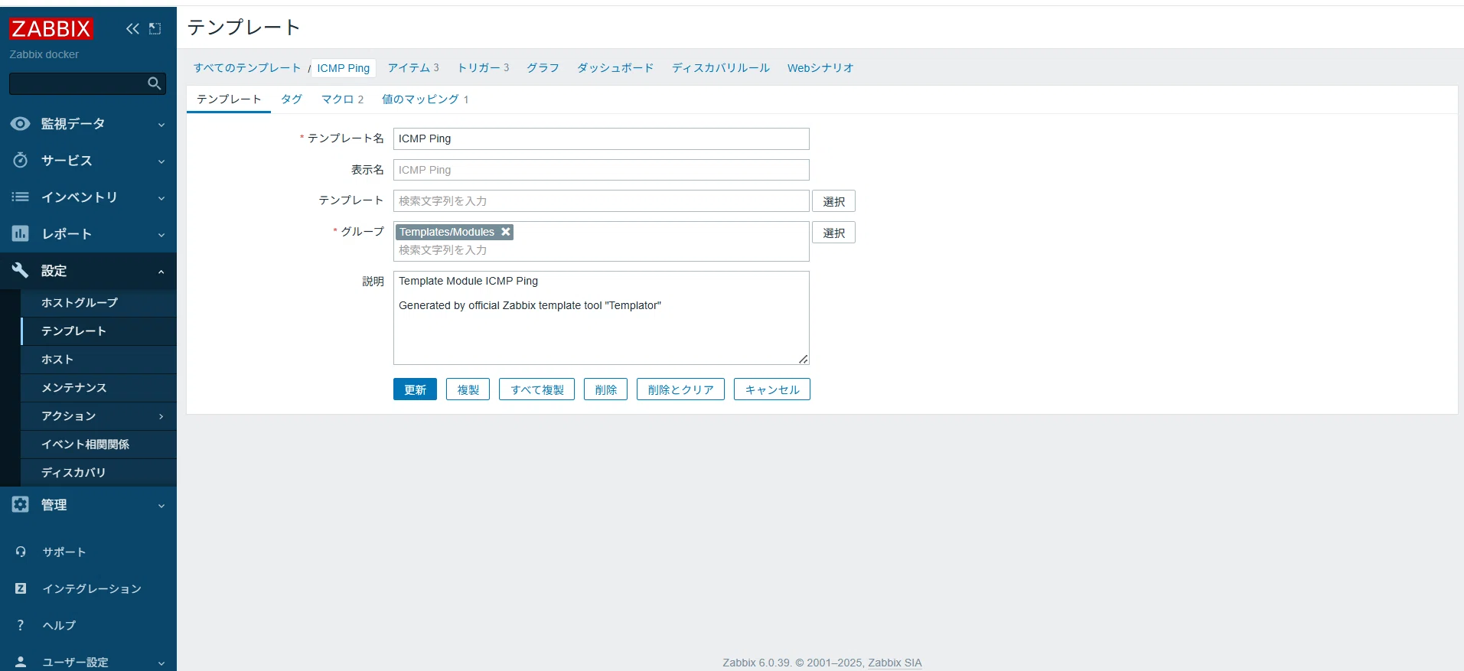Go to すべてのテンプレート breadcrumb
Image resolution: width=1464 pixels, height=671 pixels.
tap(247, 68)
